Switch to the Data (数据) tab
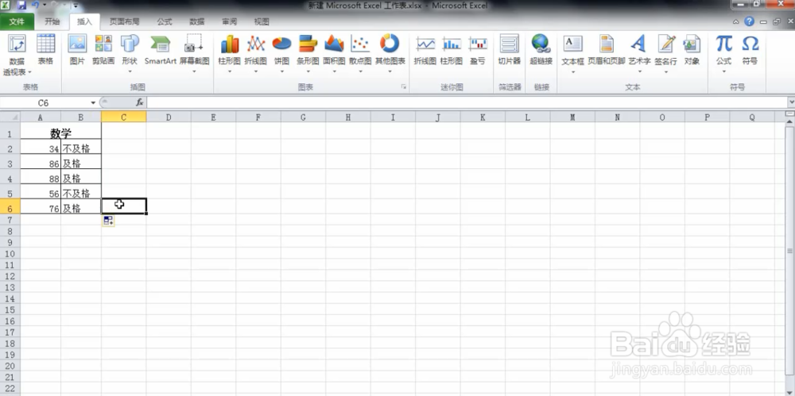Screen dimensions: 795x396 pos(196,21)
